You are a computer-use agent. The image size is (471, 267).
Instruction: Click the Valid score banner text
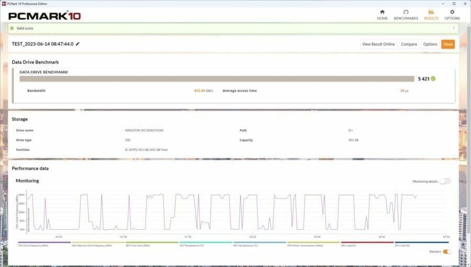tap(25, 28)
